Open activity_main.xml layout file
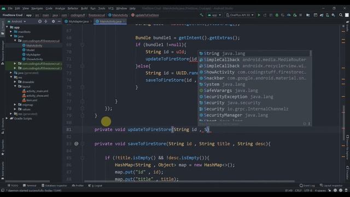Viewport: 350px width, 197px height. 35,91
